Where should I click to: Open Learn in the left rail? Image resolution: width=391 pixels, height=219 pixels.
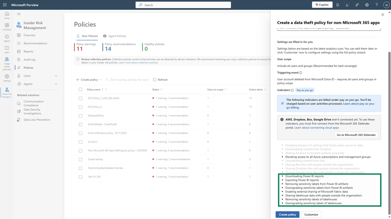coord(7,50)
